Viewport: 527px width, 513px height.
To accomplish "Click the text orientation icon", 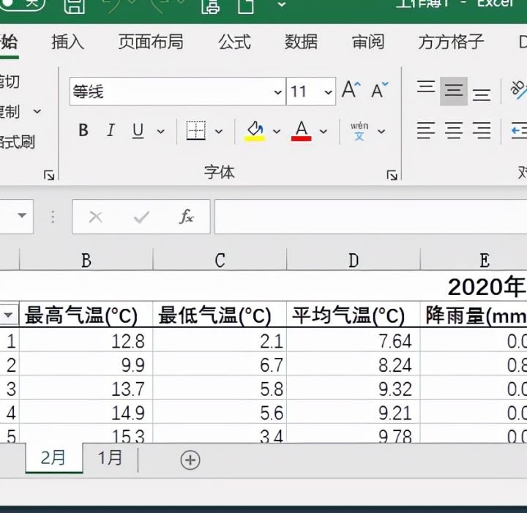I will pyautogui.click(x=518, y=89).
